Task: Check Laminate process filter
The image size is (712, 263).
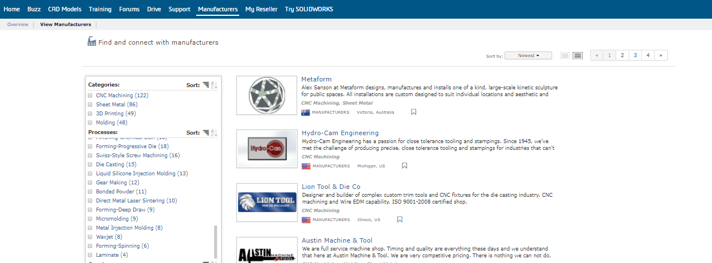Action: tap(90, 255)
